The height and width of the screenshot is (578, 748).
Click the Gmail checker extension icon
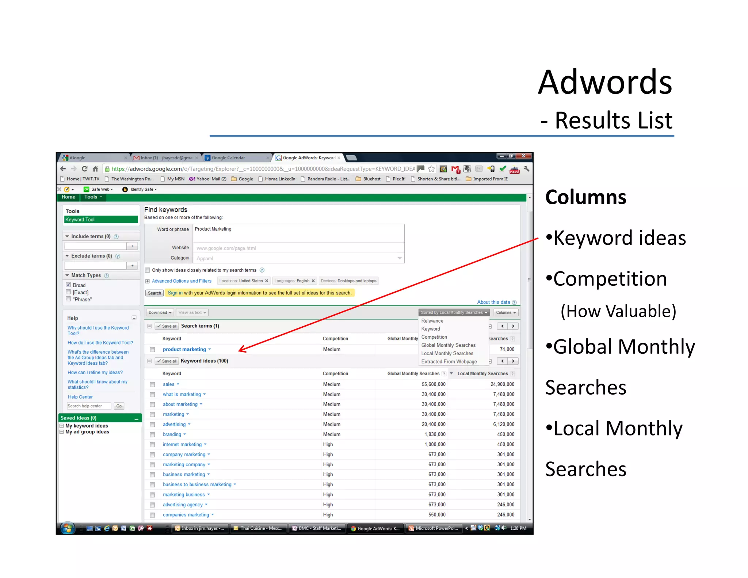click(x=455, y=169)
